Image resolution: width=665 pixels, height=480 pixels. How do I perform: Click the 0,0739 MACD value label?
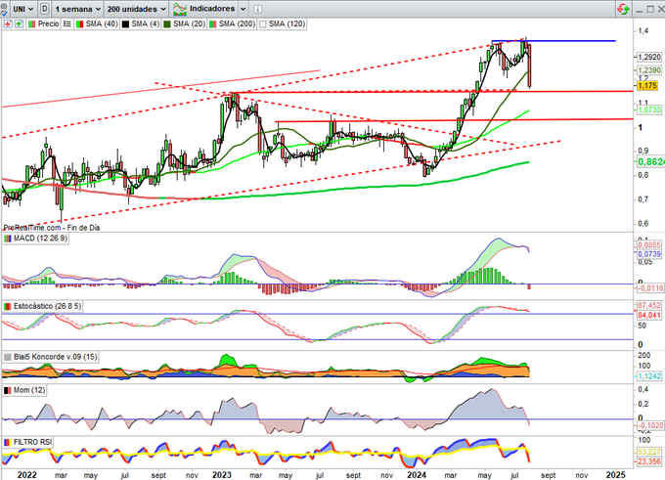click(649, 254)
